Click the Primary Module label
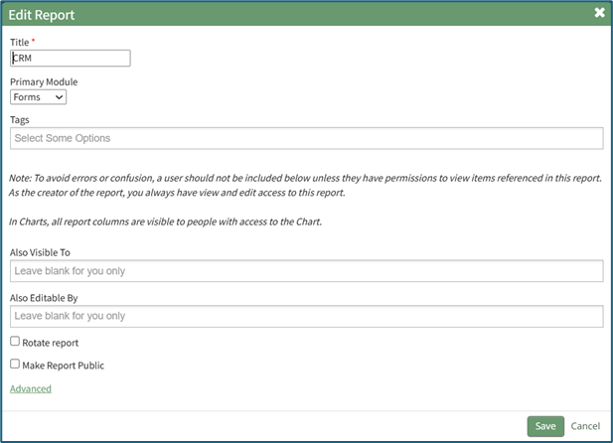The height and width of the screenshot is (443, 613). [x=44, y=81]
